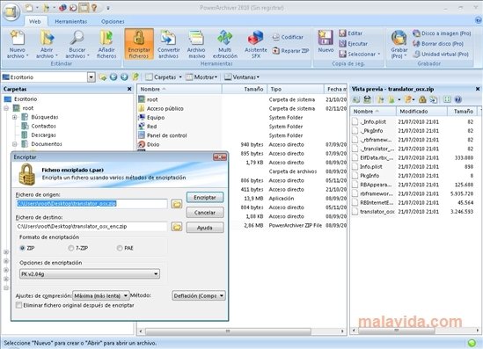Switch to the Opciones ribbon tab
The width and height of the screenshot is (483, 349).
[113, 21]
